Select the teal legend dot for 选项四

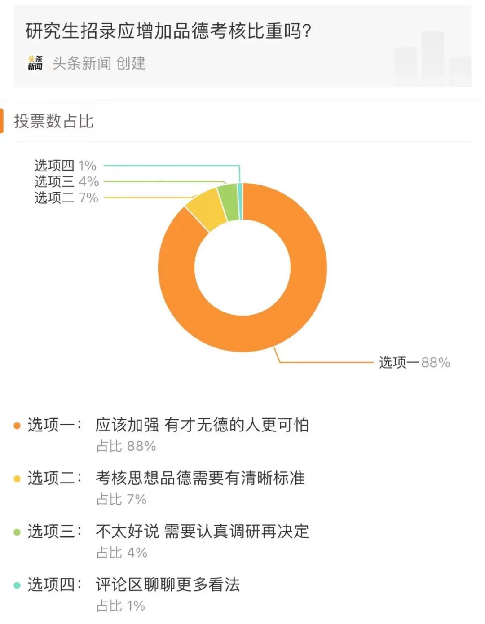click(x=17, y=585)
